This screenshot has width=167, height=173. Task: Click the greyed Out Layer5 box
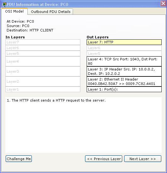[x=124, y=53]
